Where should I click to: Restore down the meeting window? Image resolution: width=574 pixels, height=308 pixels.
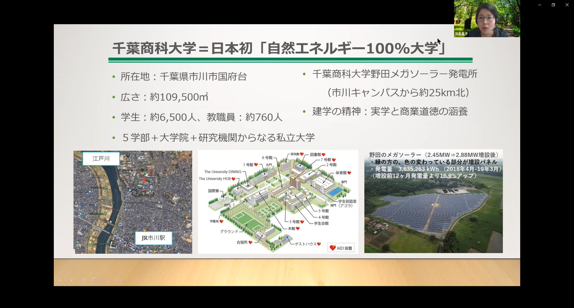tap(553, 5)
